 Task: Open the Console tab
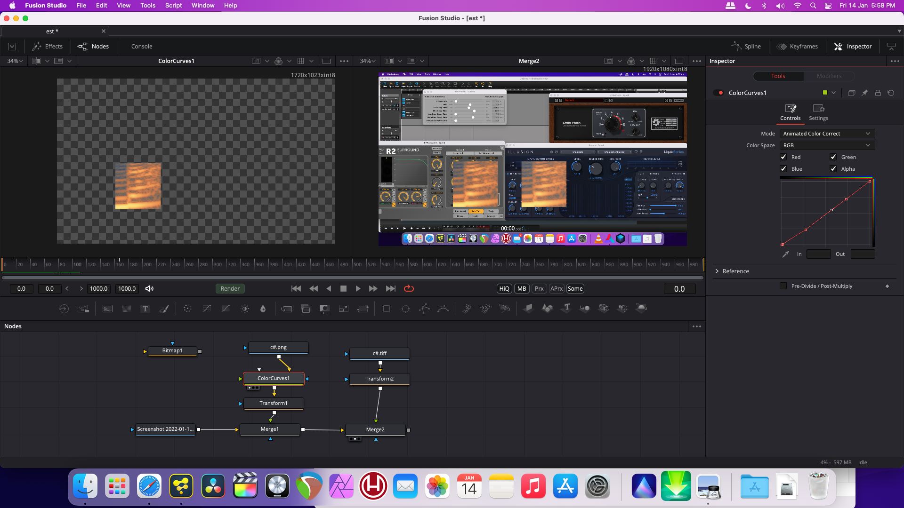142,47
